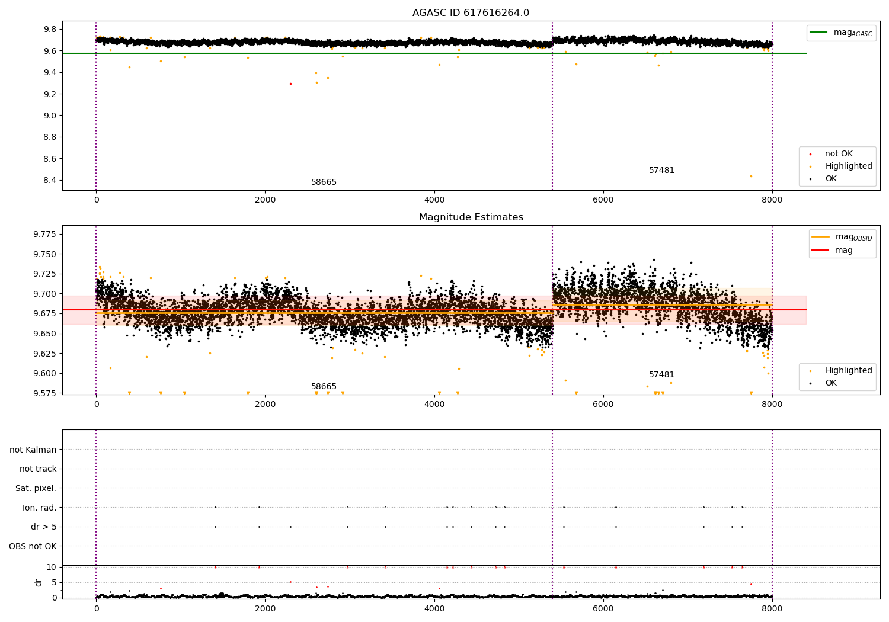
Task: Click the red not-OK data point near 9.3
Action: coord(290,84)
